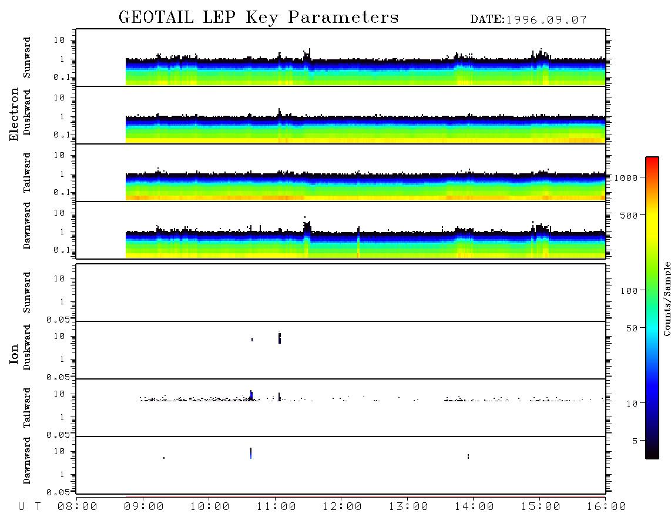The height and width of the screenshot is (517, 671).
Task: Click the 100 colorbar tick label
Action: pos(629,291)
